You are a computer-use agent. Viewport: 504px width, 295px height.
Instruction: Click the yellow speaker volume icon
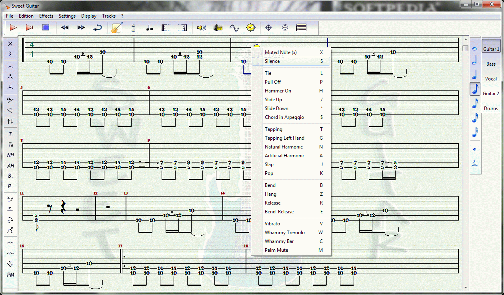201,28
